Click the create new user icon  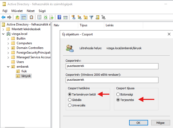[74, 17]
